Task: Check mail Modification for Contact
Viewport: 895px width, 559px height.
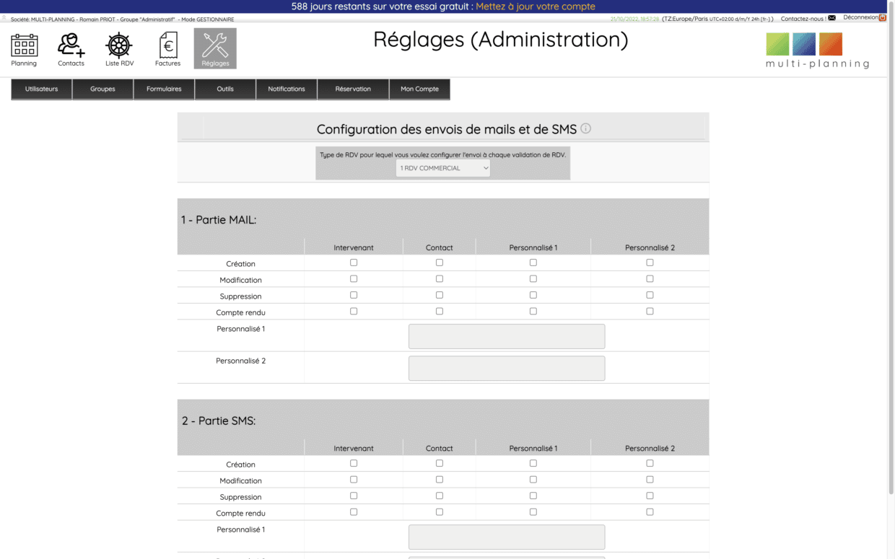Action: tap(440, 279)
